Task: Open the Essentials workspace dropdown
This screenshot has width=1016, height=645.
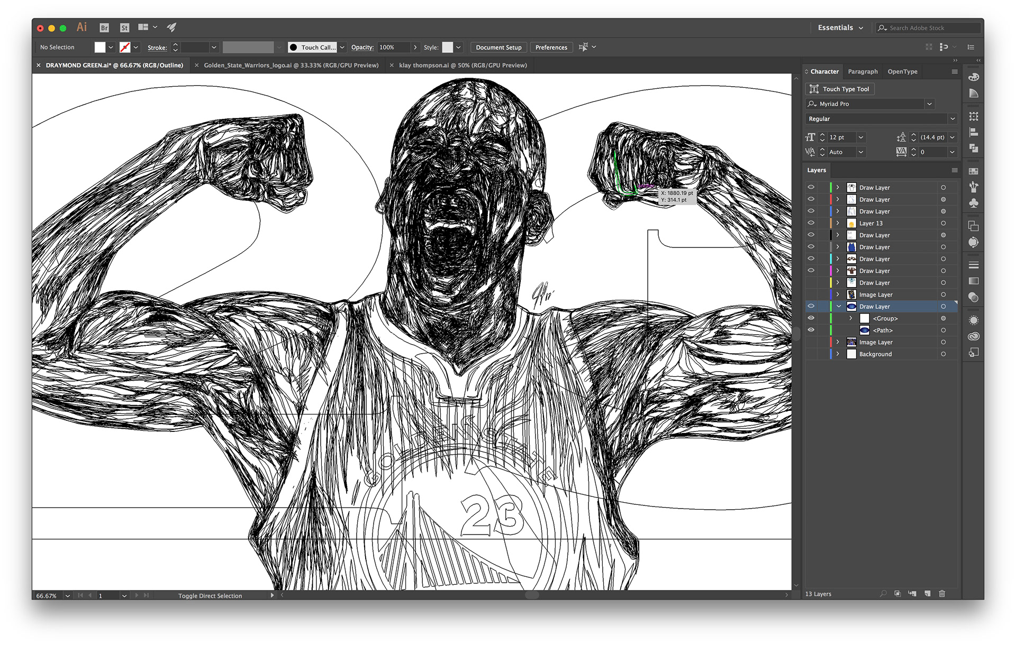Action: [840, 27]
